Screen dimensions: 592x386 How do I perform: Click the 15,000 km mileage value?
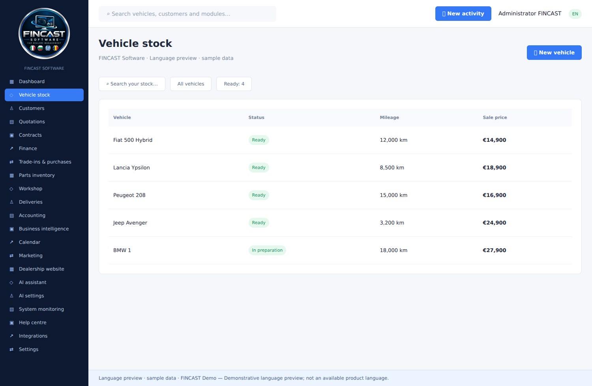(393, 195)
